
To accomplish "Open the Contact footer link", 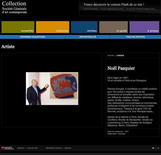I will pos(21,148).
